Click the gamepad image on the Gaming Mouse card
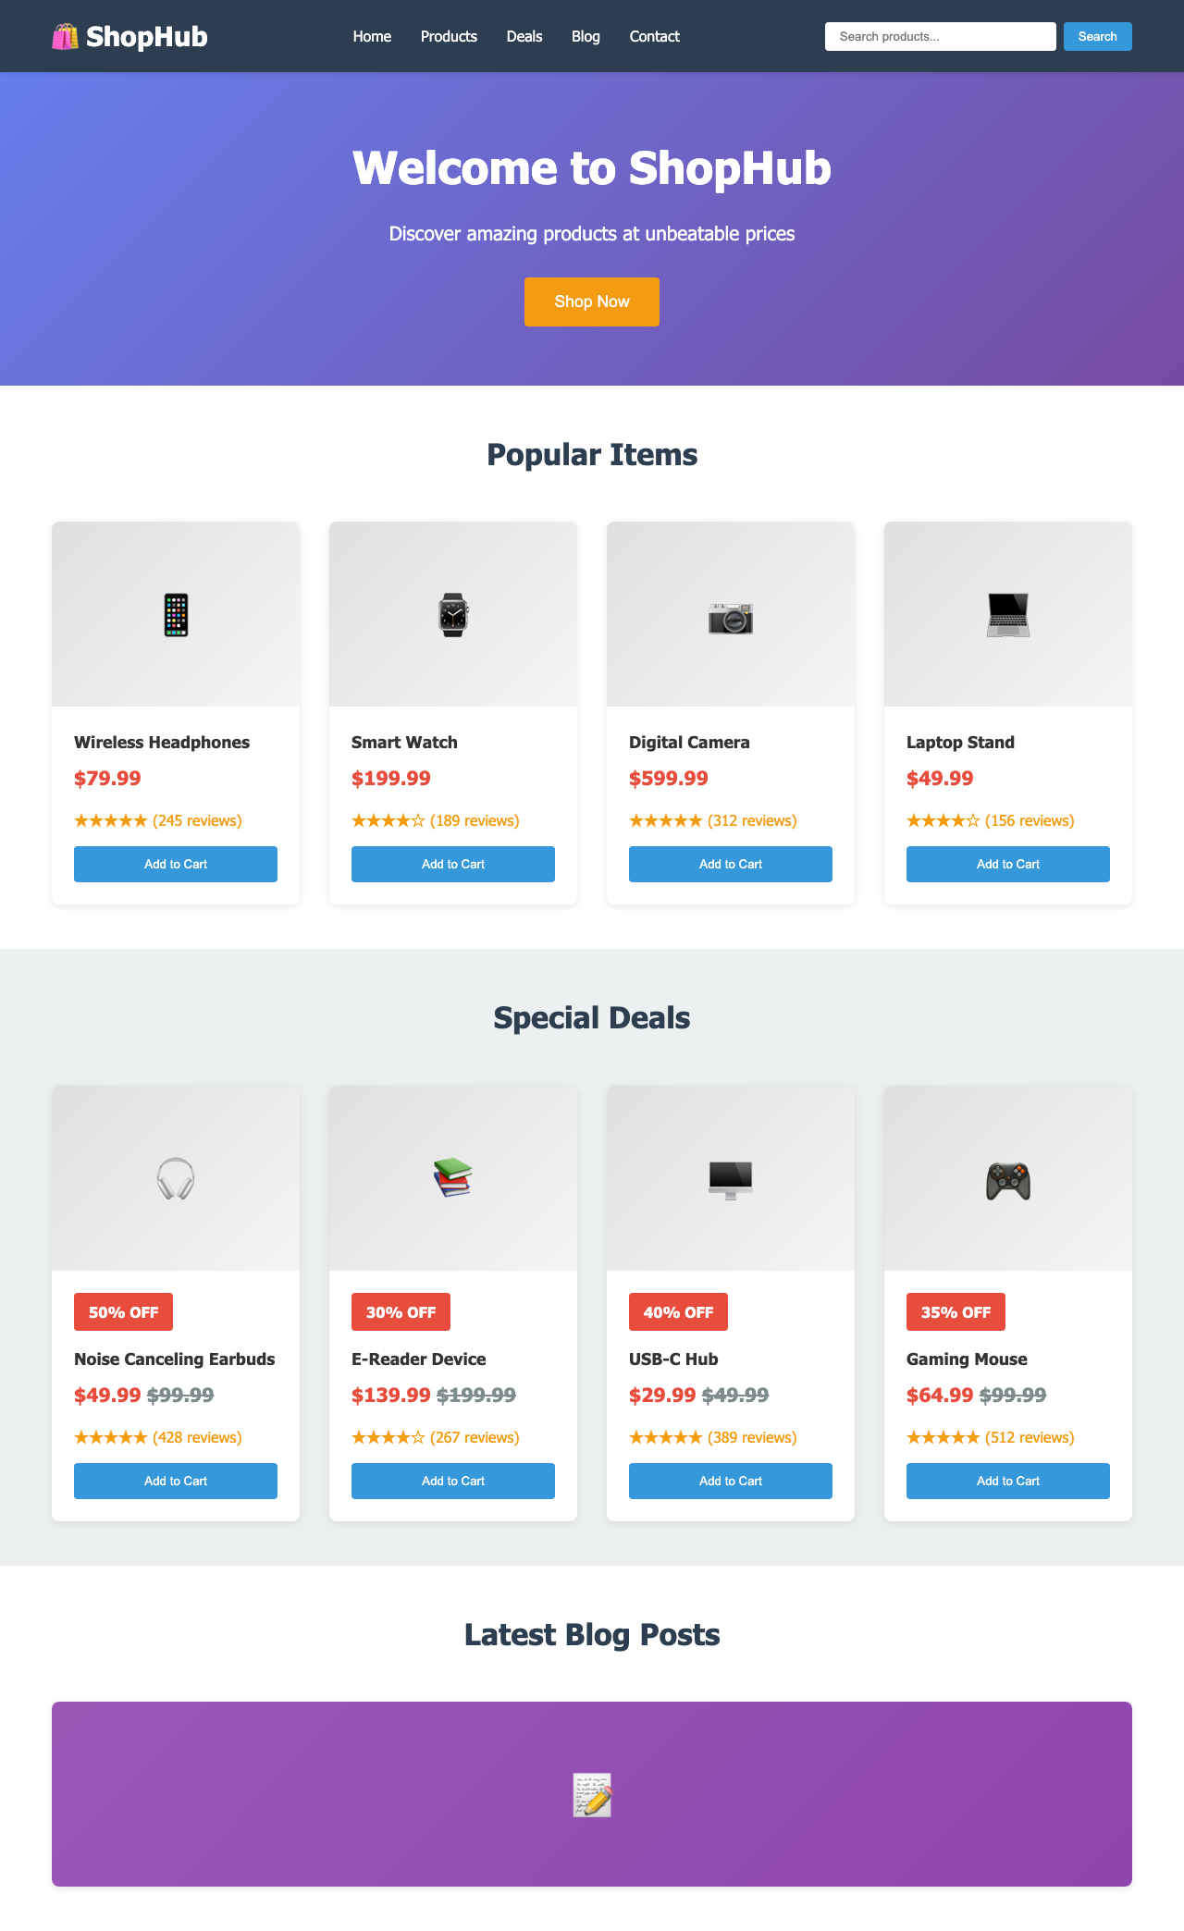1184x1931 pixels. [1007, 1178]
